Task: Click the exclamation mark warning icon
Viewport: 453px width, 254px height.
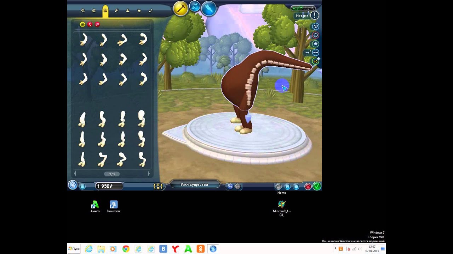Action: [314, 15]
